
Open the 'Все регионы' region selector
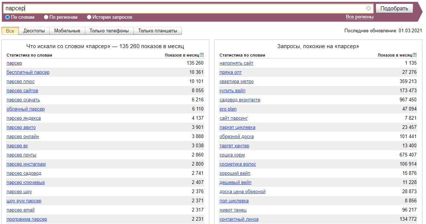(x=359, y=17)
